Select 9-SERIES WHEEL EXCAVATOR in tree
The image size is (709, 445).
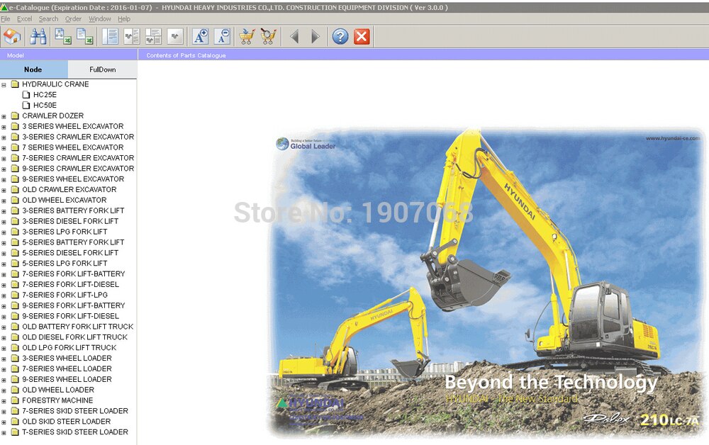[73, 179]
